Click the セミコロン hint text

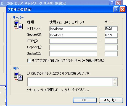58,90
